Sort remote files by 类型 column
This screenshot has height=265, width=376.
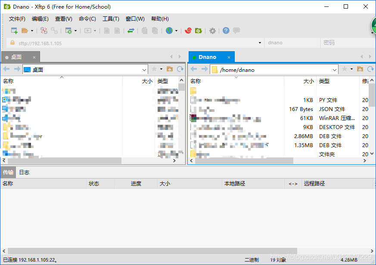[x=338, y=81]
